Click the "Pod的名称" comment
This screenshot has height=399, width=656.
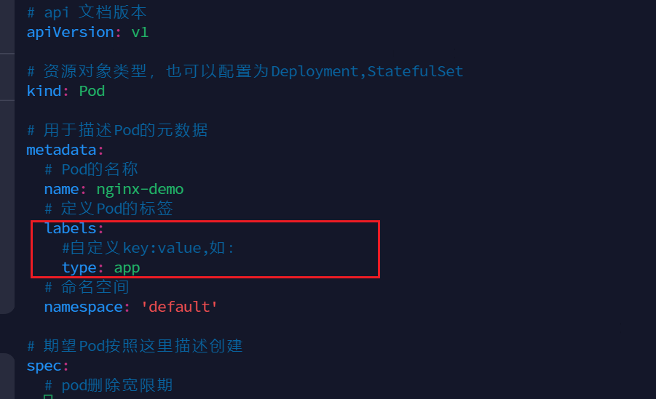click(99, 169)
